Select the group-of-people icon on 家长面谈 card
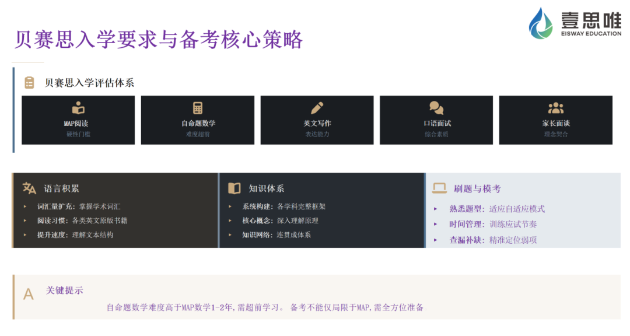 tap(555, 108)
